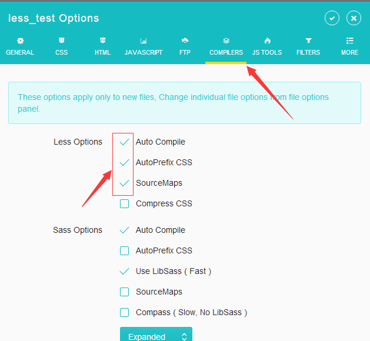370x341 pixels.
Task: Select the HTML tab icon
Action: pyautogui.click(x=102, y=41)
